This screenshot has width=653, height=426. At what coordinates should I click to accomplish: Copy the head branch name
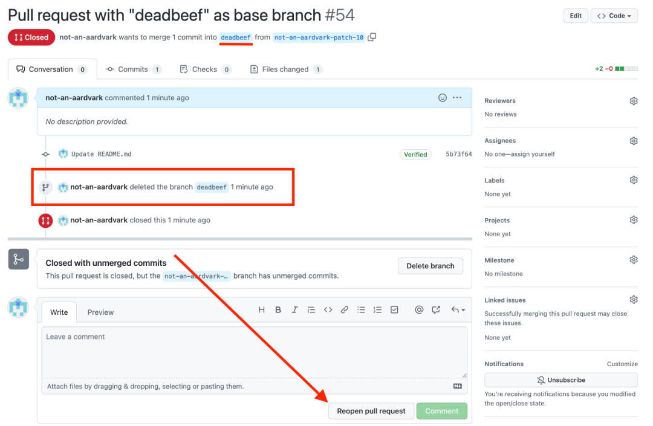point(372,37)
